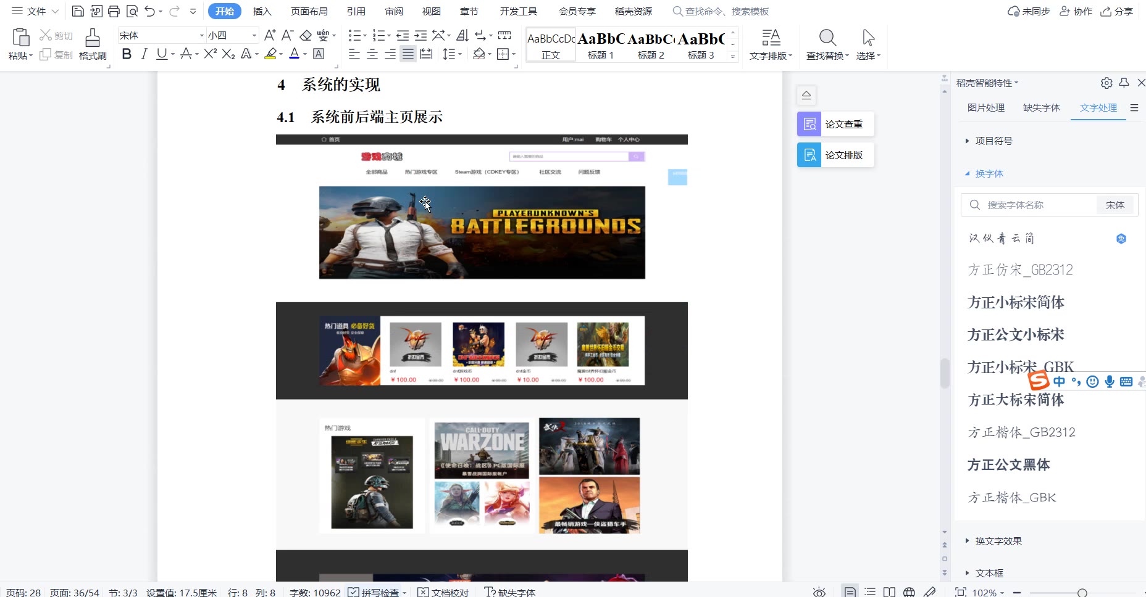Screen dimensions: 1146x597
Task: Align text to the right
Action: pyautogui.click(x=390, y=54)
